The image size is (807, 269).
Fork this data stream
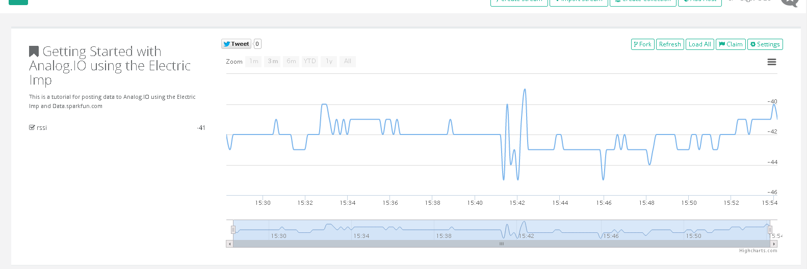click(x=642, y=44)
